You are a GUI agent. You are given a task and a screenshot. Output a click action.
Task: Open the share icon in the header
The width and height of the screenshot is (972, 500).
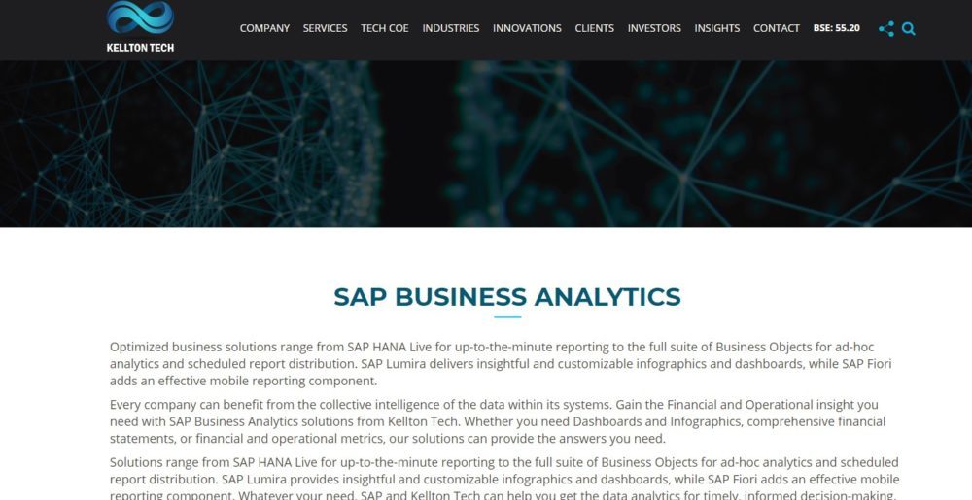click(886, 29)
